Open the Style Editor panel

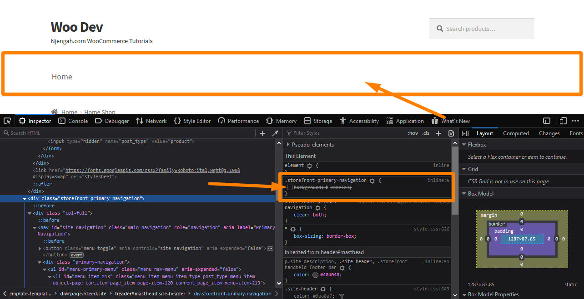(x=192, y=121)
